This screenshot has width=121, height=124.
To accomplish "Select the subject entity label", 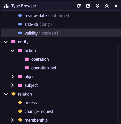I will tap(31, 85).
